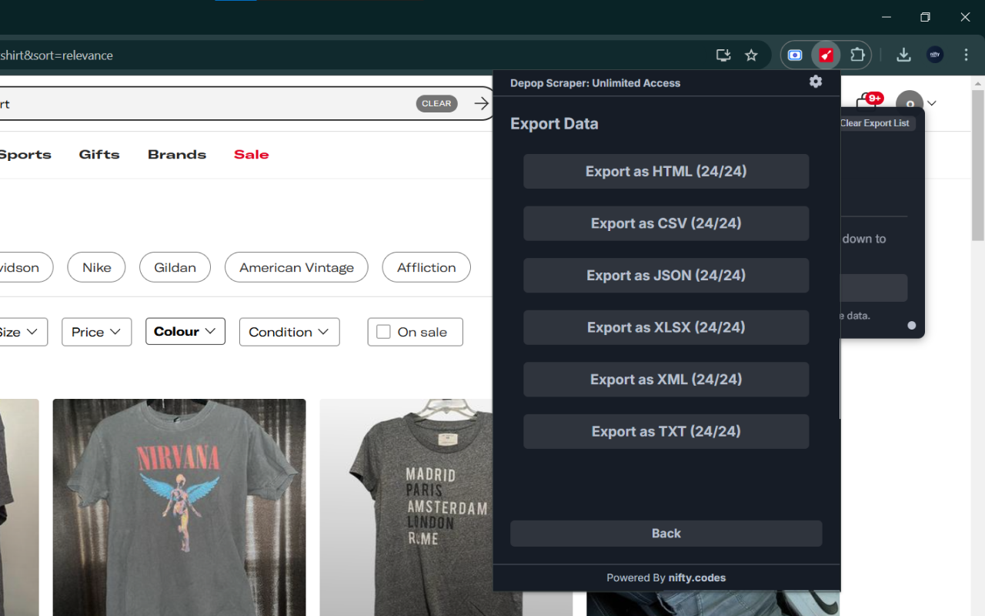Expand the account chevron next to avatar
The image size is (985, 616).
coord(932,103)
